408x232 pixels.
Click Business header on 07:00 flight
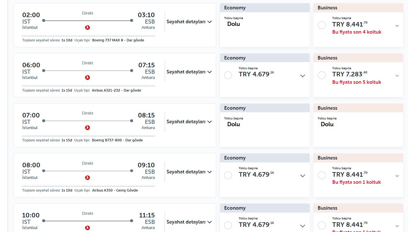pos(358,108)
